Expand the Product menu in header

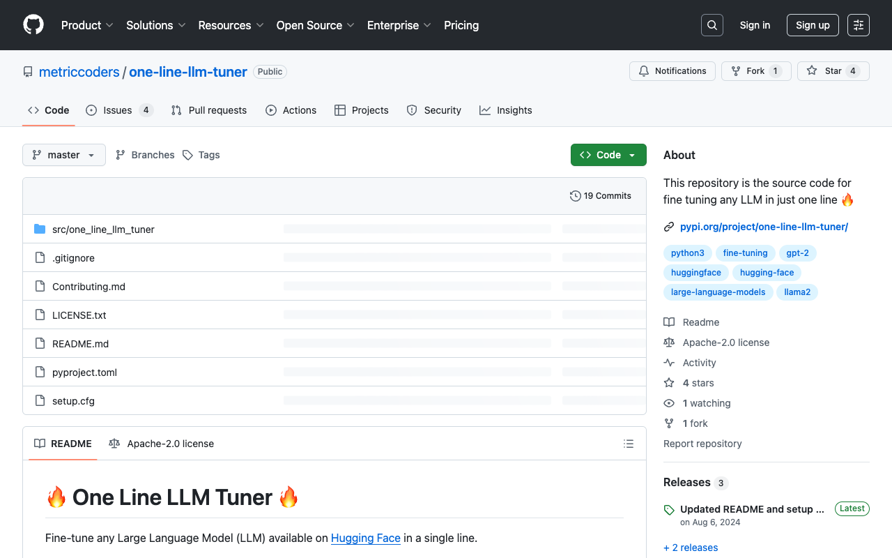87,25
